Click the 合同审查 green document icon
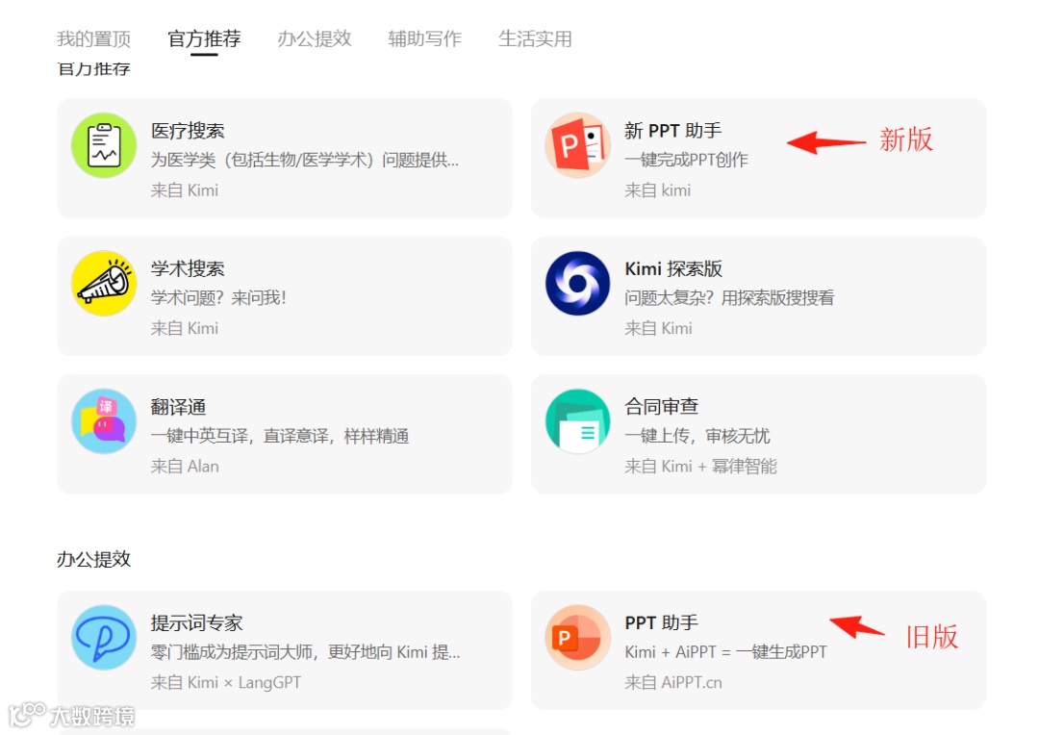Viewport: 1039px width, 735px height. (578, 420)
